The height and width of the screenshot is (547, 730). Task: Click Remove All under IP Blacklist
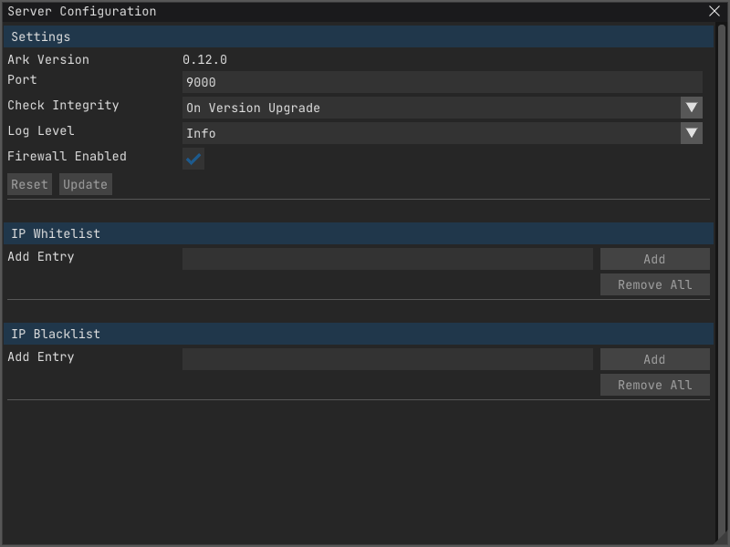(x=654, y=385)
